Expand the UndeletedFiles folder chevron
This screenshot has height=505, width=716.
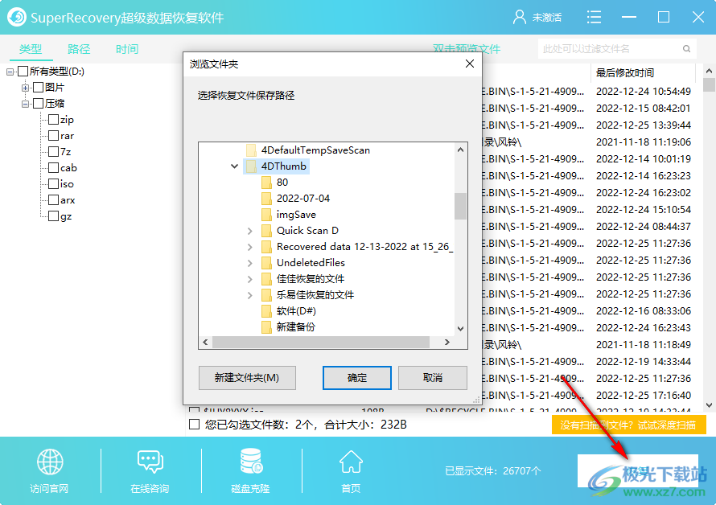point(249,263)
